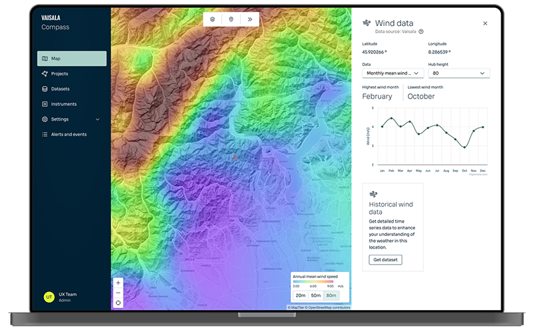This screenshot has width=534, height=332.
Task: Click the October data point on chart
Action: [465, 147]
